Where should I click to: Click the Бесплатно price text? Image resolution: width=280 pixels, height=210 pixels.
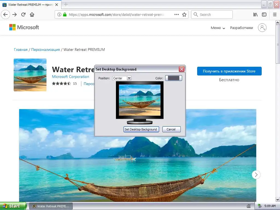point(229,80)
